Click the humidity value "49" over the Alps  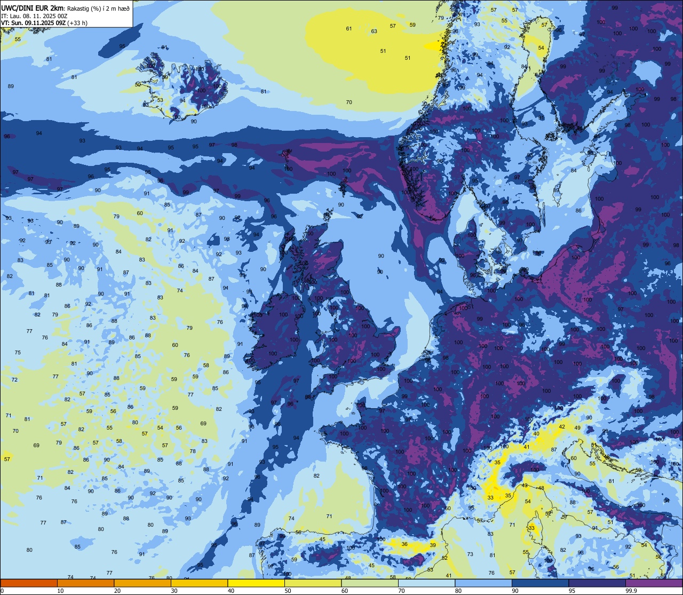(x=577, y=428)
